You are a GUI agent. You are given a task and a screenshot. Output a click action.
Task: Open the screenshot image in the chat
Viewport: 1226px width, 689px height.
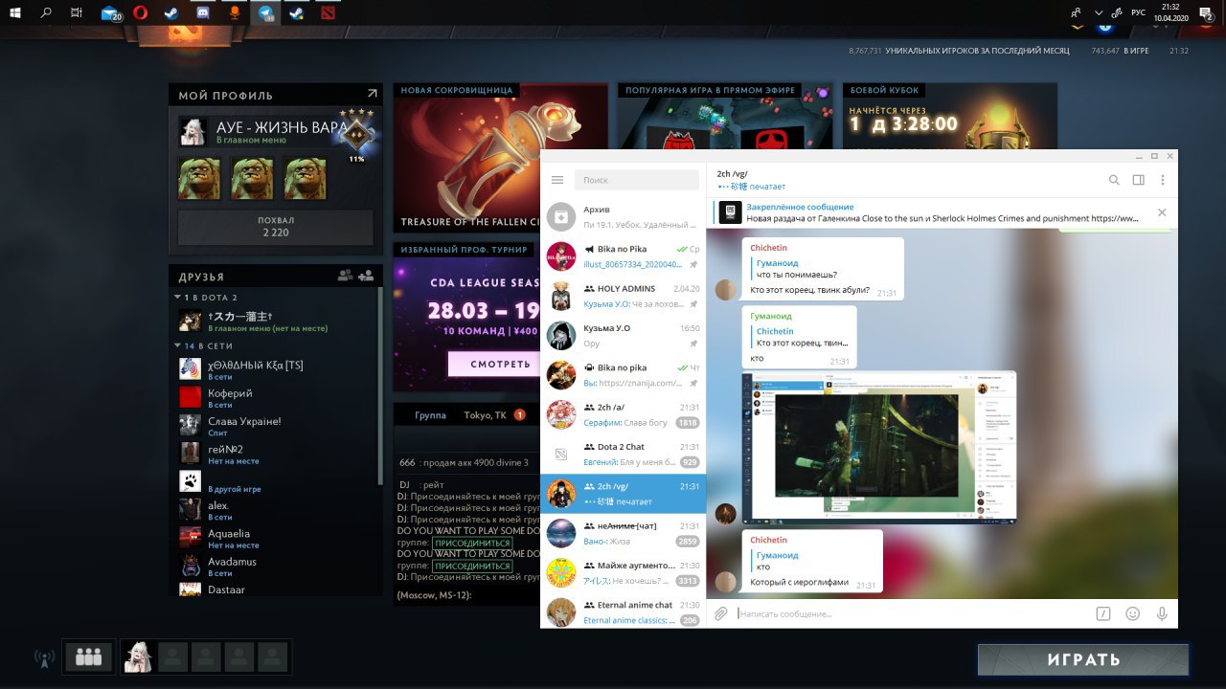pyautogui.click(x=878, y=447)
